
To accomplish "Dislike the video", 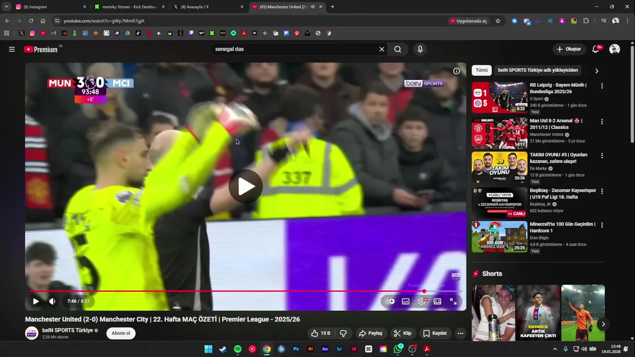I will pyautogui.click(x=343, y=333).
